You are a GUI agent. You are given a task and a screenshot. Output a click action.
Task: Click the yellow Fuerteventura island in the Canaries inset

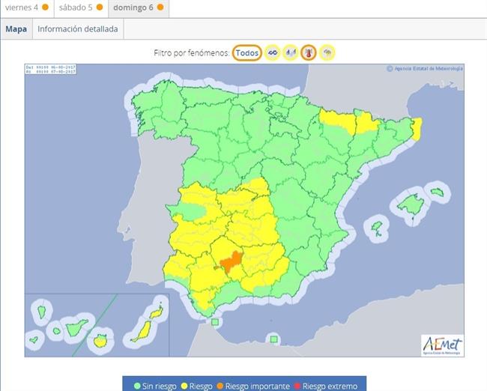(144, 331)
